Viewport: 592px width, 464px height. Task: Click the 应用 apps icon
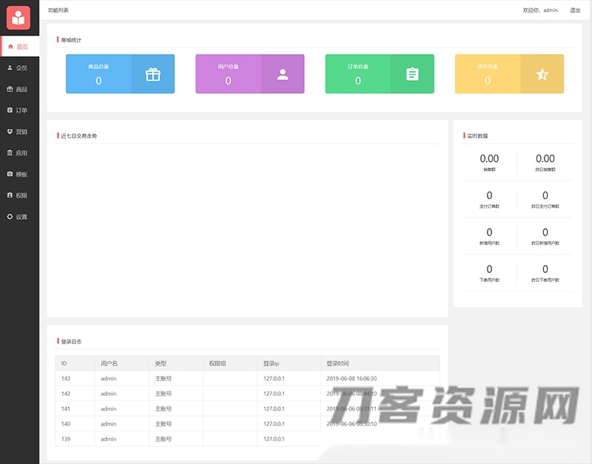coord(10,153)
